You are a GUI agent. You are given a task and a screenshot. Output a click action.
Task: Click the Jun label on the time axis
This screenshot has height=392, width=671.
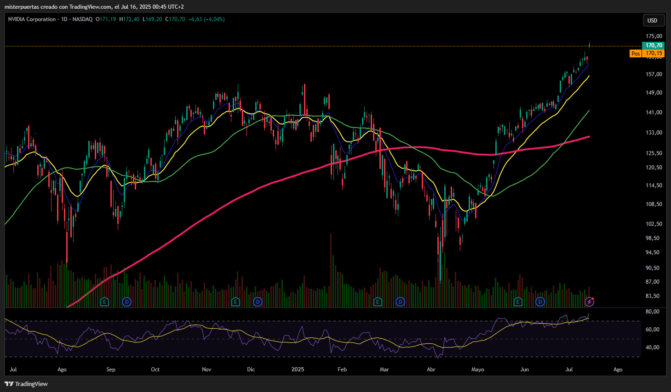524,370
